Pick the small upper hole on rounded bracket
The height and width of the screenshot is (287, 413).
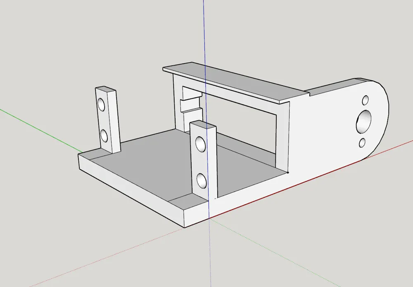(x=366, y=100)
